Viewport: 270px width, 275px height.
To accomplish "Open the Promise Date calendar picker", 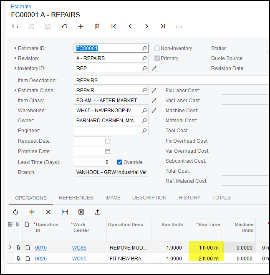I will pyautogui.click(x=107, y=151).
